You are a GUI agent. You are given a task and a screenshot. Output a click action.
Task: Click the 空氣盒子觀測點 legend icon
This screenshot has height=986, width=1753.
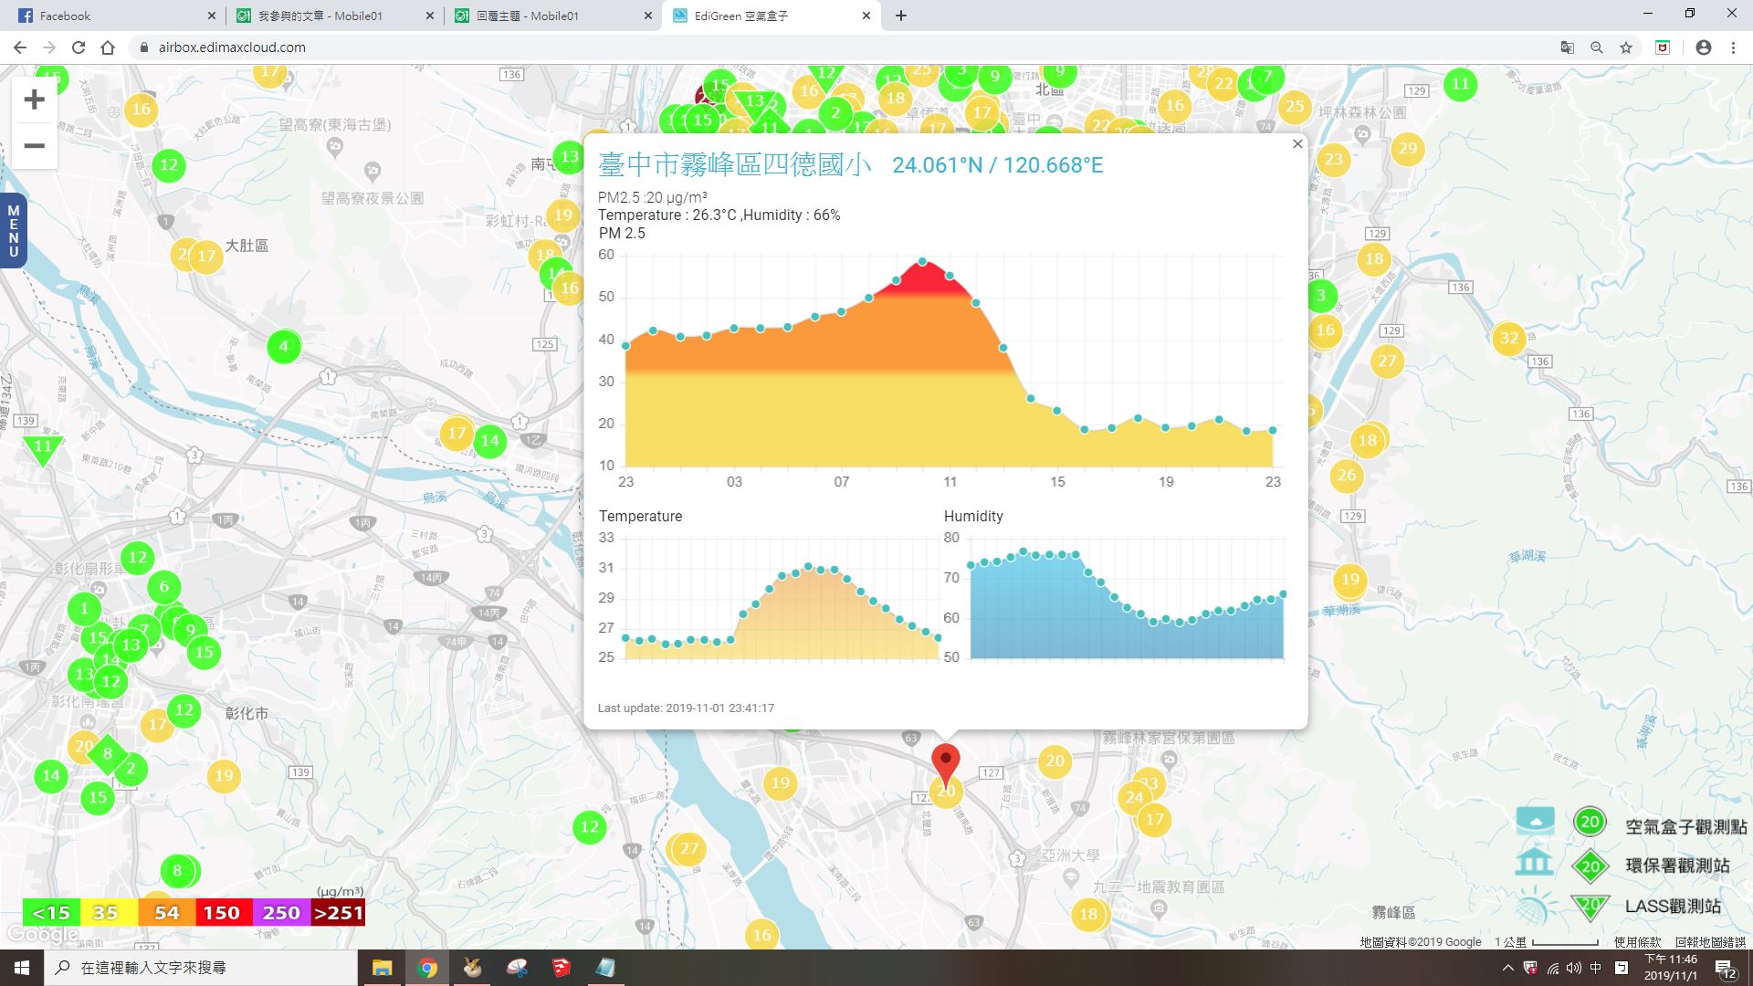(1590, 822)
